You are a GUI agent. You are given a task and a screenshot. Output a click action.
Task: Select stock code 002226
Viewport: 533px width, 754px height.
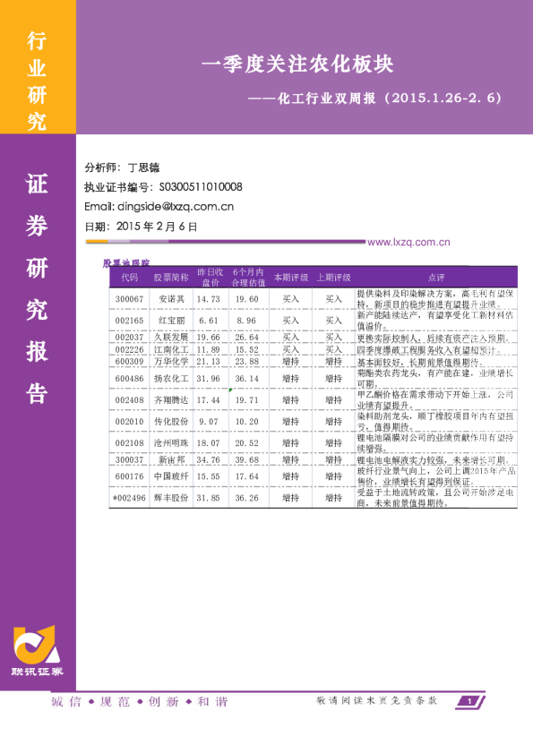[129, 349]
